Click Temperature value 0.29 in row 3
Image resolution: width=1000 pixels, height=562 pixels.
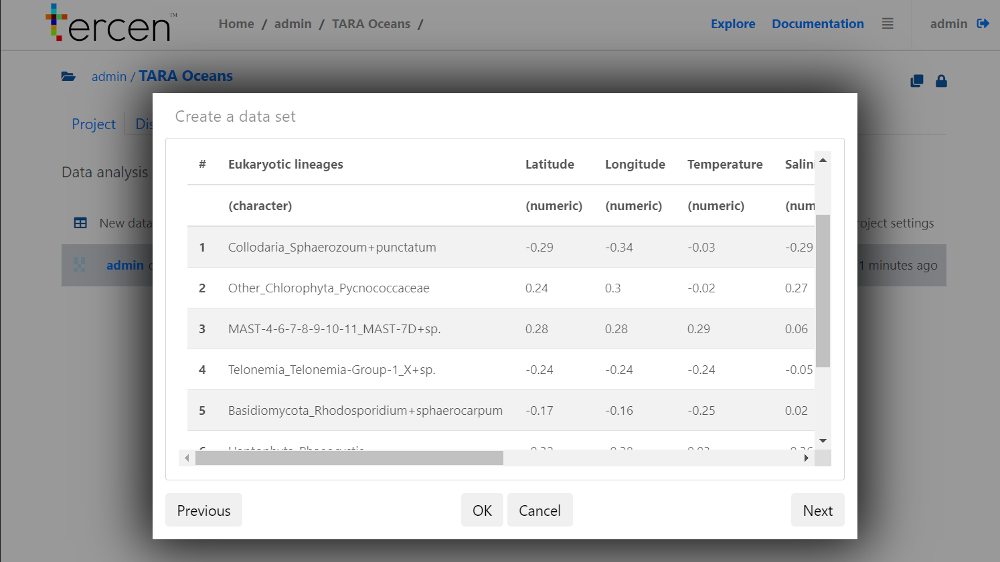(698, 329)
